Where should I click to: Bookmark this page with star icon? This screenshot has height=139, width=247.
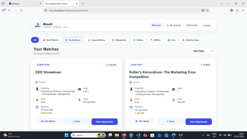[x=207, y=10]
